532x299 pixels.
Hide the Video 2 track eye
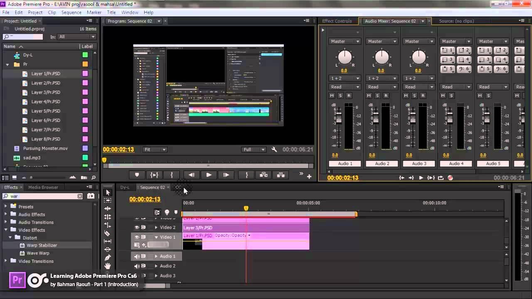click(137, 227)
